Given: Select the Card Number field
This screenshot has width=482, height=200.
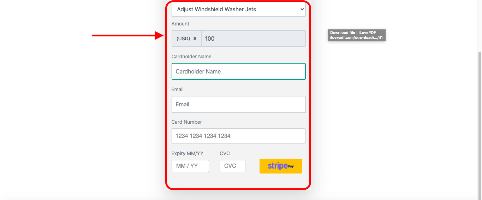Looking at the screenshot, I should pyautogui.click(x=238, y=136).
